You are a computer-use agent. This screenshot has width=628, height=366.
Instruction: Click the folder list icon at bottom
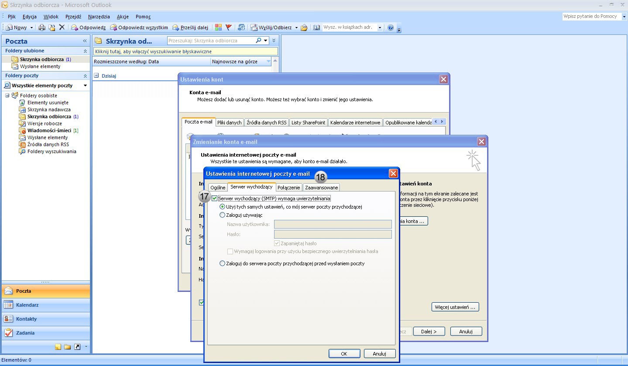pos(67,347)
